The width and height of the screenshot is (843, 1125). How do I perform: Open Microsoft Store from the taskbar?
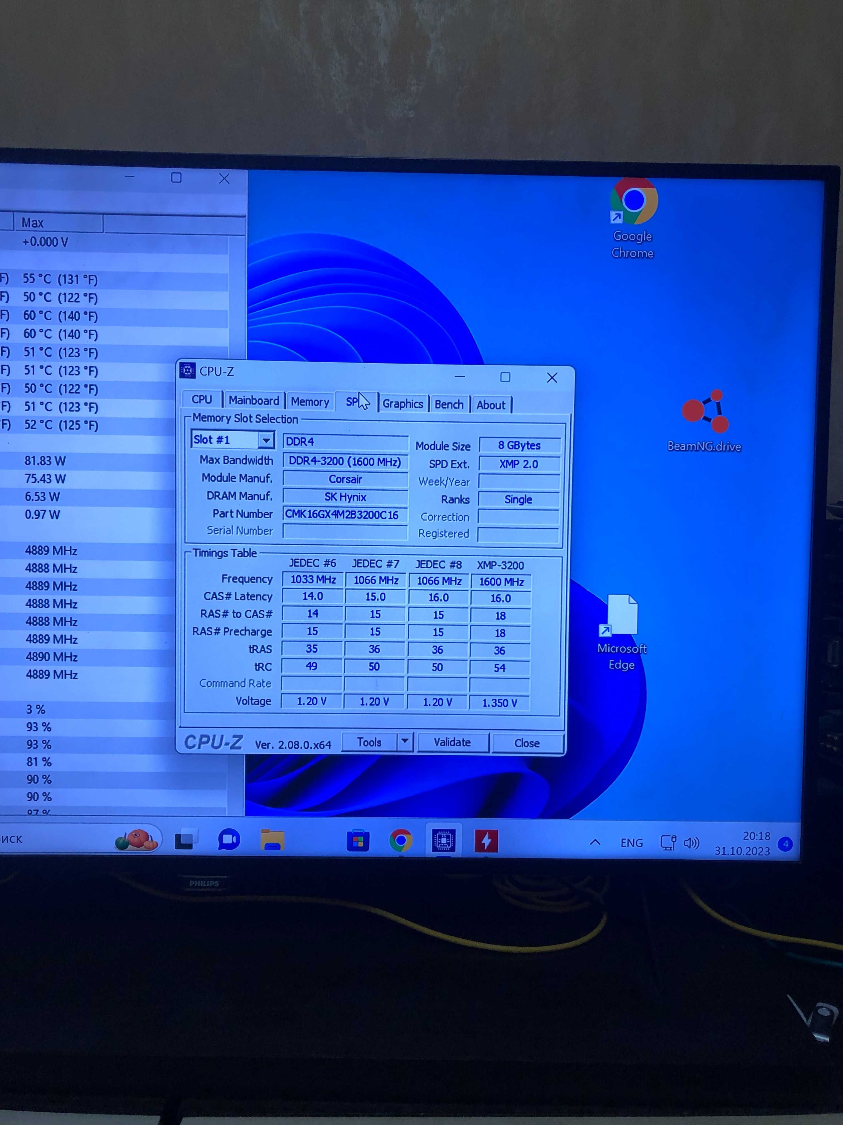358,841
